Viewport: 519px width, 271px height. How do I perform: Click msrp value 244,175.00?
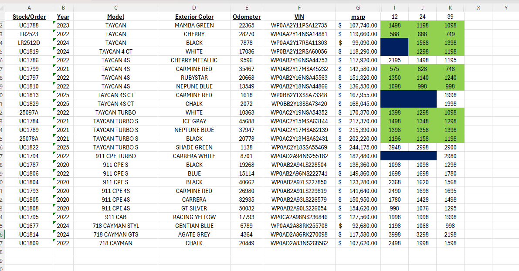tap(358, 147)
